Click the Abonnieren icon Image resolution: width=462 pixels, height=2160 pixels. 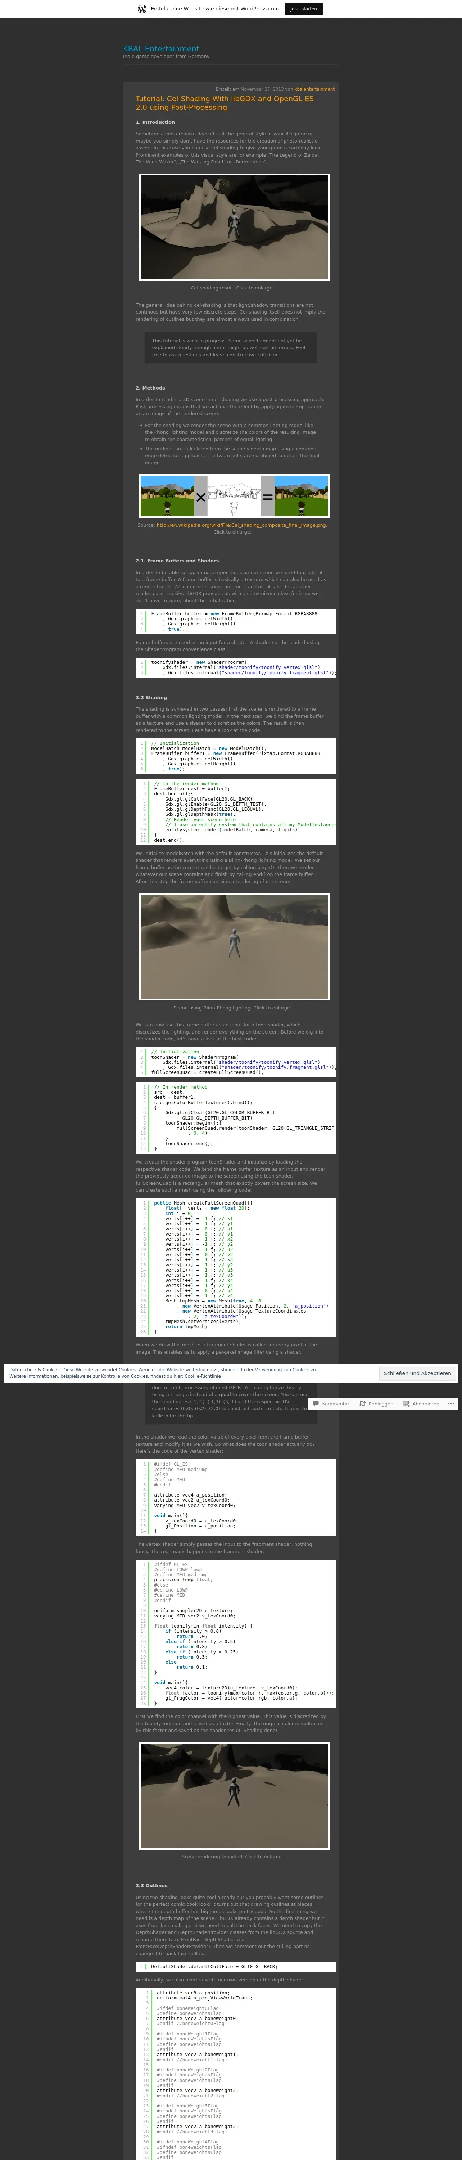406,1403
